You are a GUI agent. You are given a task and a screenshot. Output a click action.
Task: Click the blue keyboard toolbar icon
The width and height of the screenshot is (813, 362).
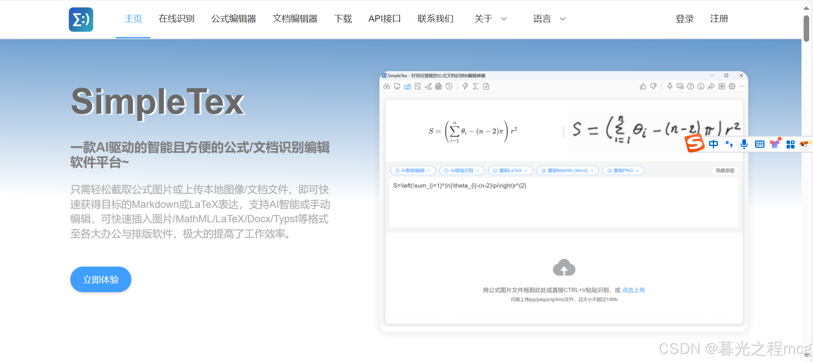(x=408, y=86)
